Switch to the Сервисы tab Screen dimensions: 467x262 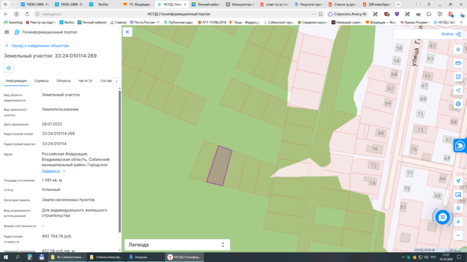click(41, 81)
